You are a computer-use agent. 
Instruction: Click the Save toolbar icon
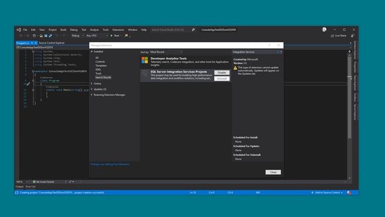click(46, 36)
